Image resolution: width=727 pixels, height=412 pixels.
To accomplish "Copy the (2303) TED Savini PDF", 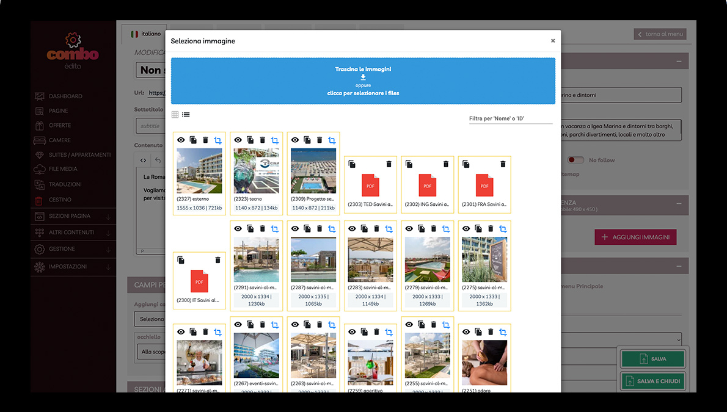I will point(352,164).
